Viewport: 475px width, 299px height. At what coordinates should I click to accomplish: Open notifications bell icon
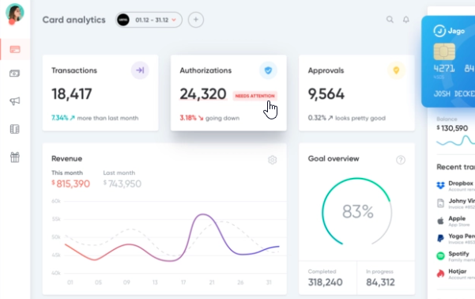click(x=406, y=20)
